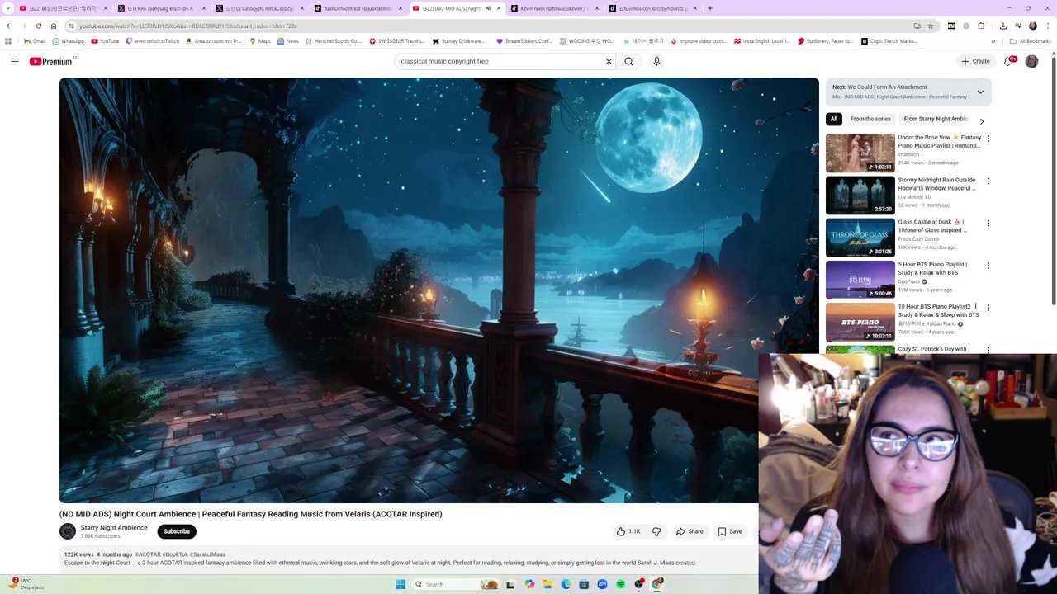The image size is (1057, 594).
Task: Show more bookmarks with the overflow chevron
Action: point(993,41)
